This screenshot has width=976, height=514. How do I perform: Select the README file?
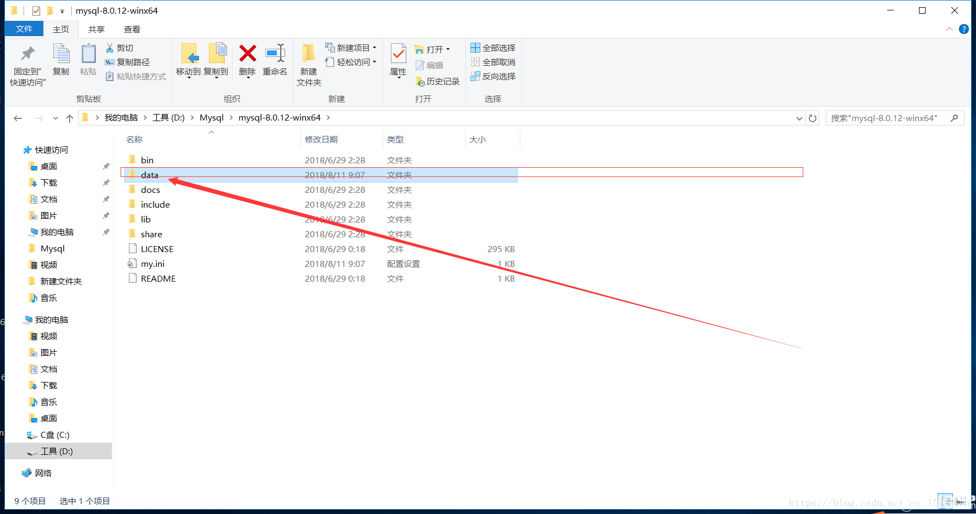click(320, 278)
